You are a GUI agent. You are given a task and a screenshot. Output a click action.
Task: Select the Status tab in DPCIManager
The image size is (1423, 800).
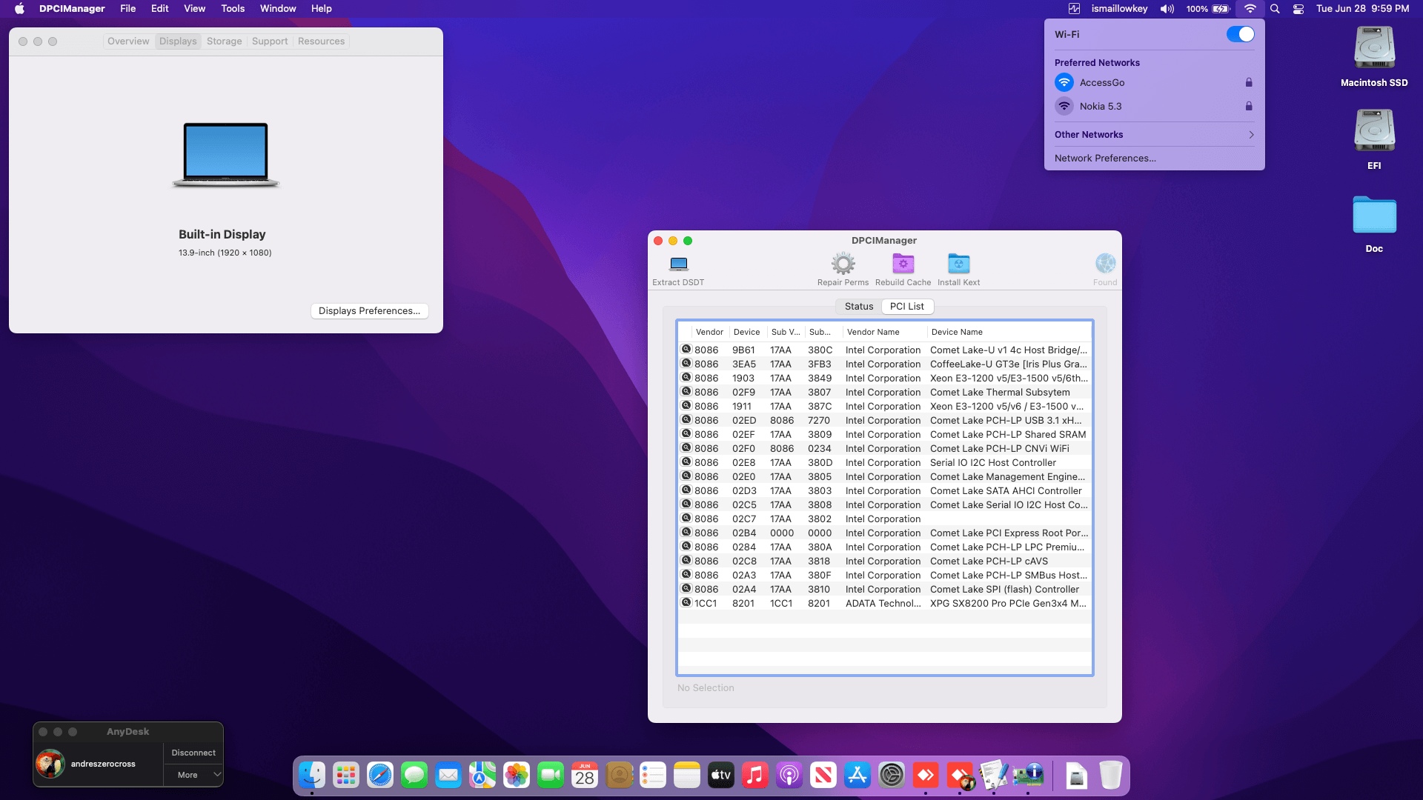(x=859, y=307)
